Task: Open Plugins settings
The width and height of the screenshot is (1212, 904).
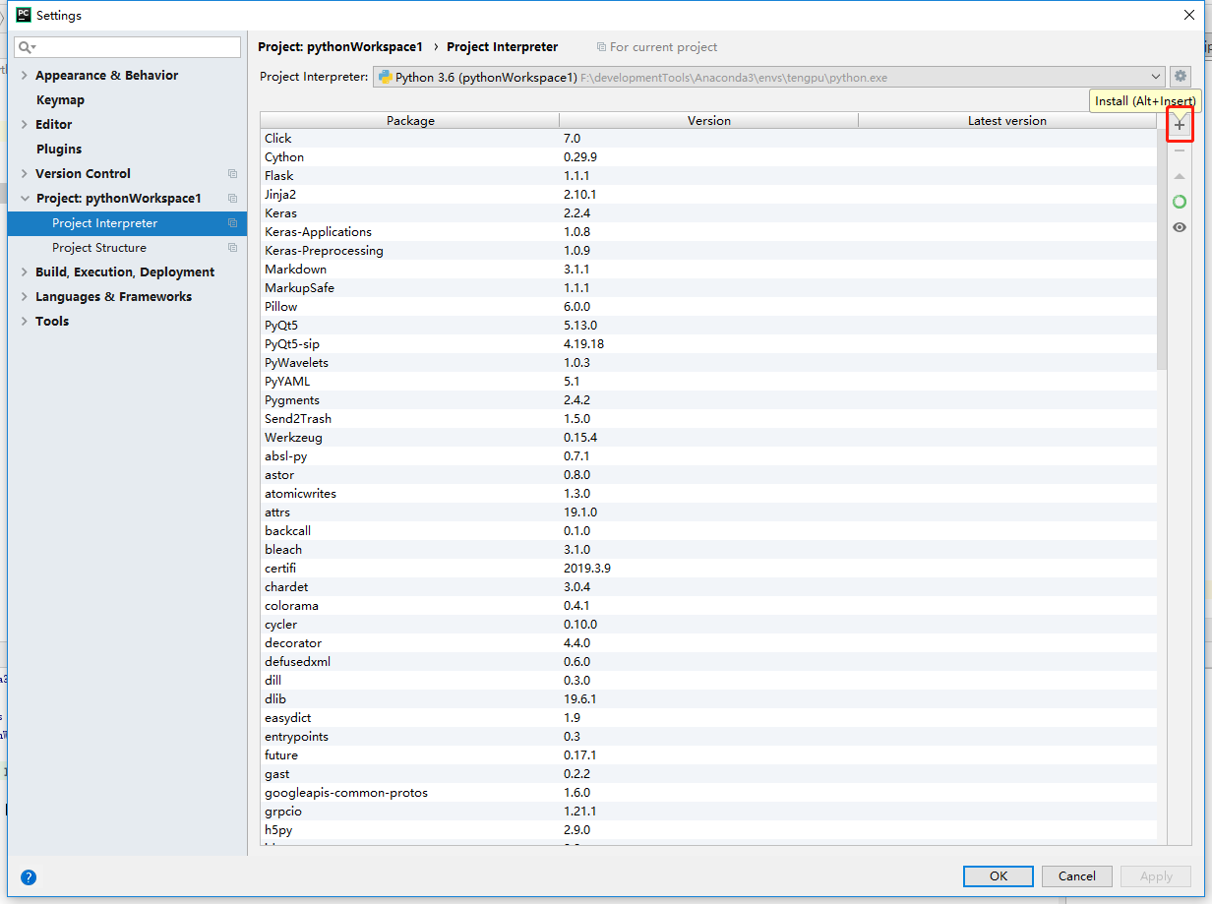Action: coord(59,150)
